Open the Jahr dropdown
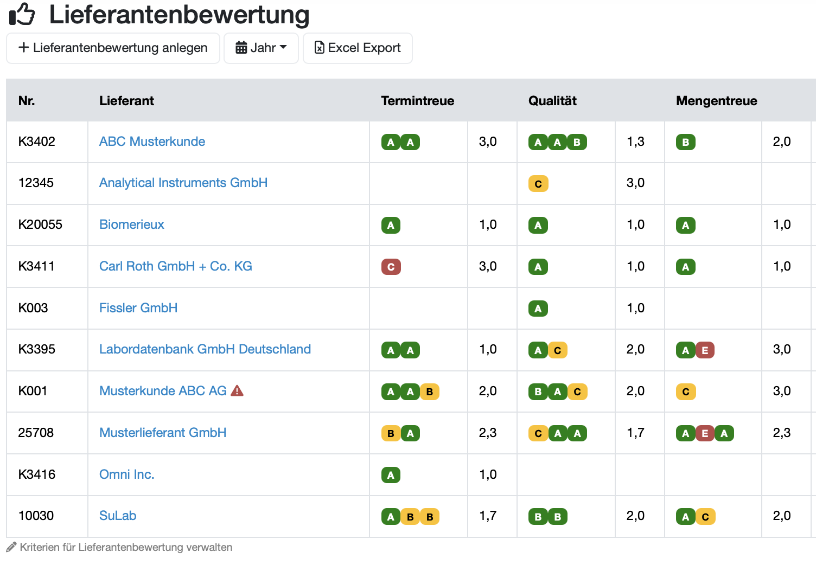This screenshot has width=816, height=565. (261, 48)
